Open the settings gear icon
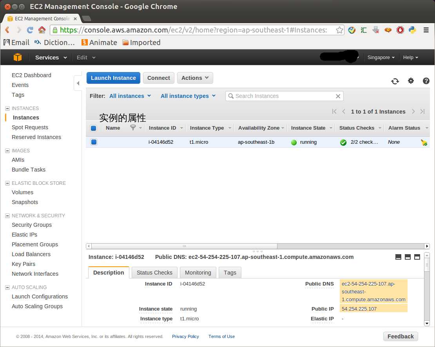435x347 pixels. [x=411, y=81]
